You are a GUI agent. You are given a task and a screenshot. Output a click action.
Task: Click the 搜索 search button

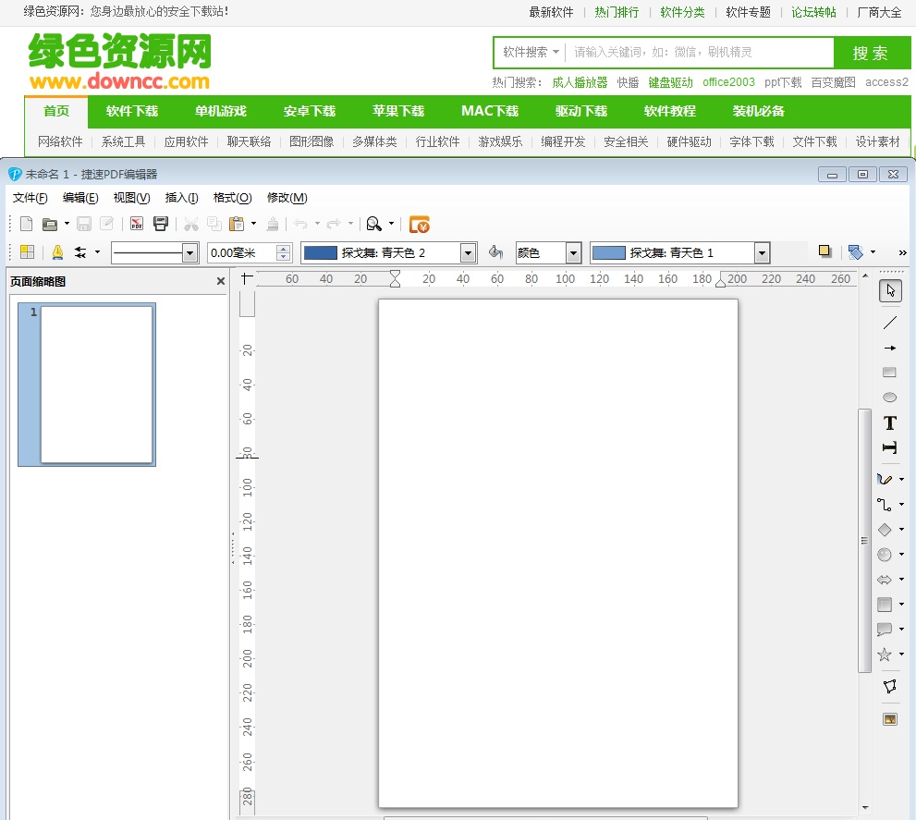click(x=872, y=53)
